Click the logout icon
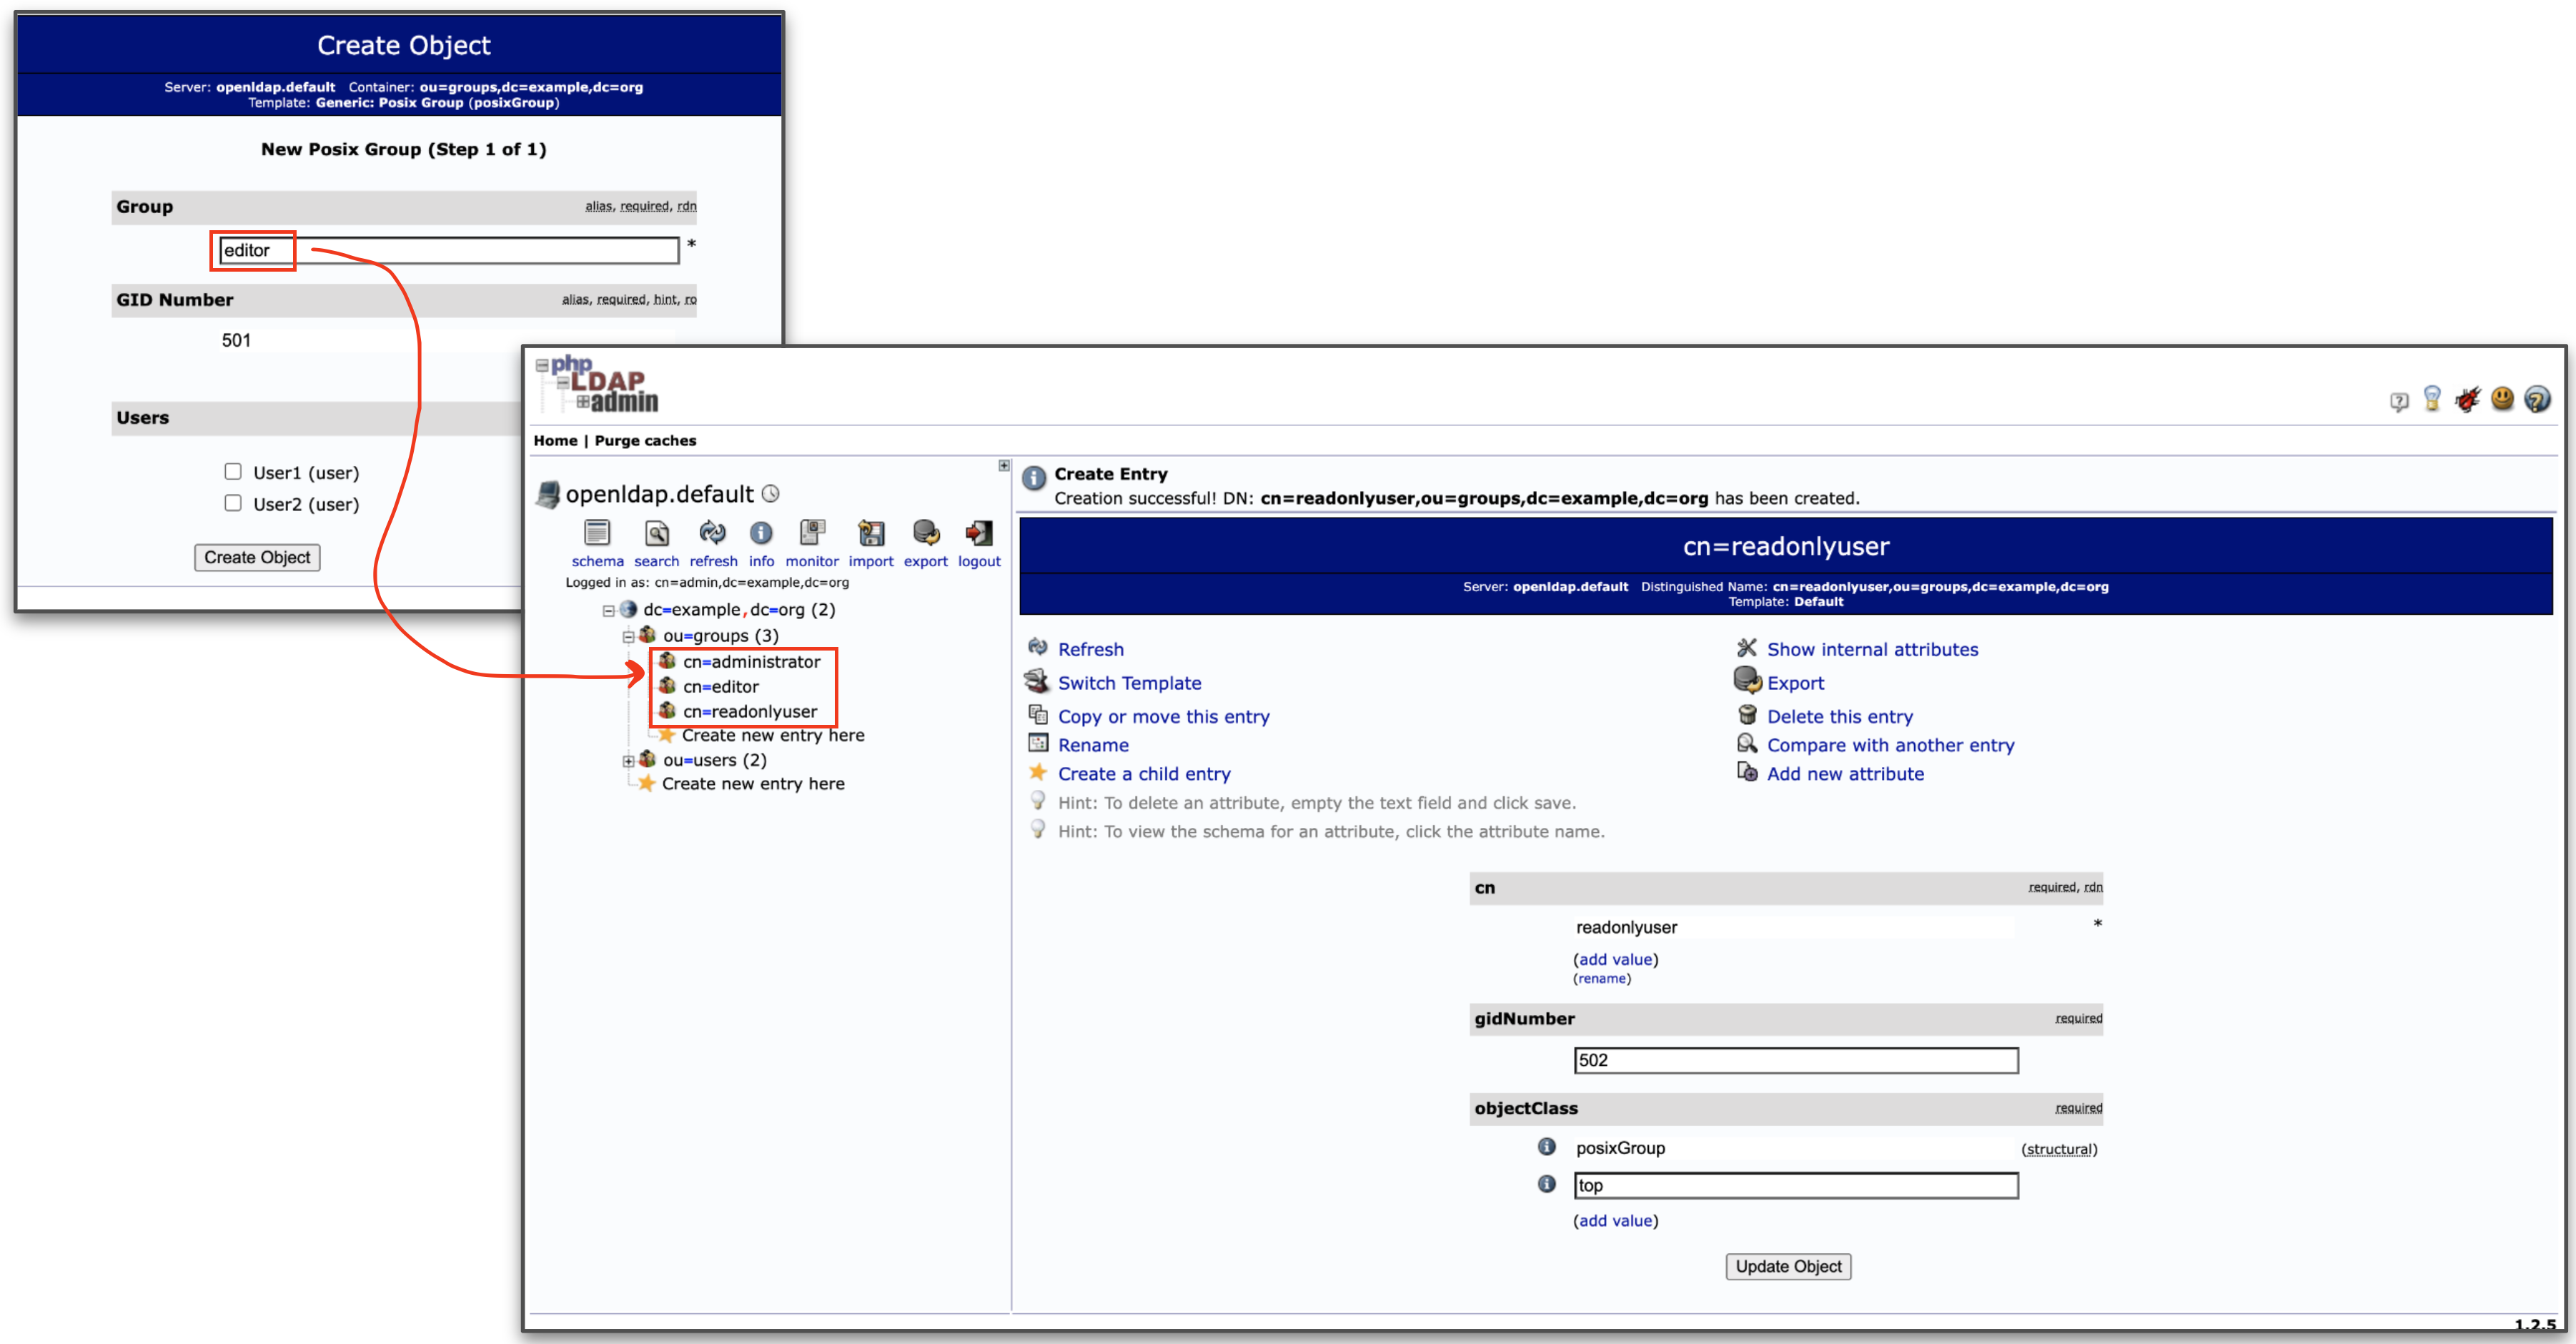The height and width of the screenshot is (1344, 2576). [979, 533]
